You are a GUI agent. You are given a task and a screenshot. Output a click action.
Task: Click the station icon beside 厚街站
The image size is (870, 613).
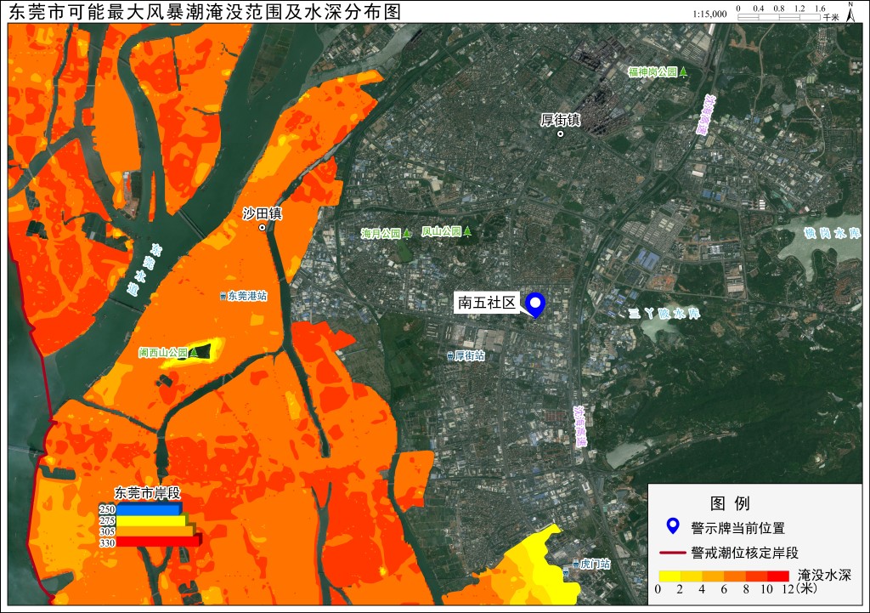pos(450,355)
